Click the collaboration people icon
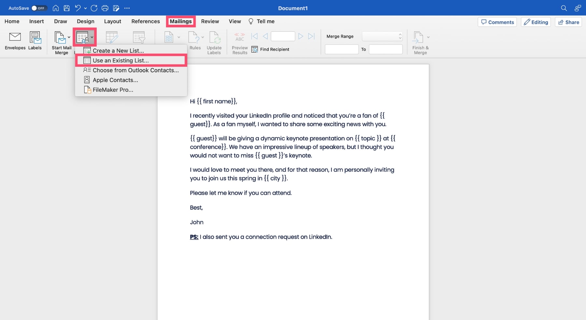 (x=578, y=8)
